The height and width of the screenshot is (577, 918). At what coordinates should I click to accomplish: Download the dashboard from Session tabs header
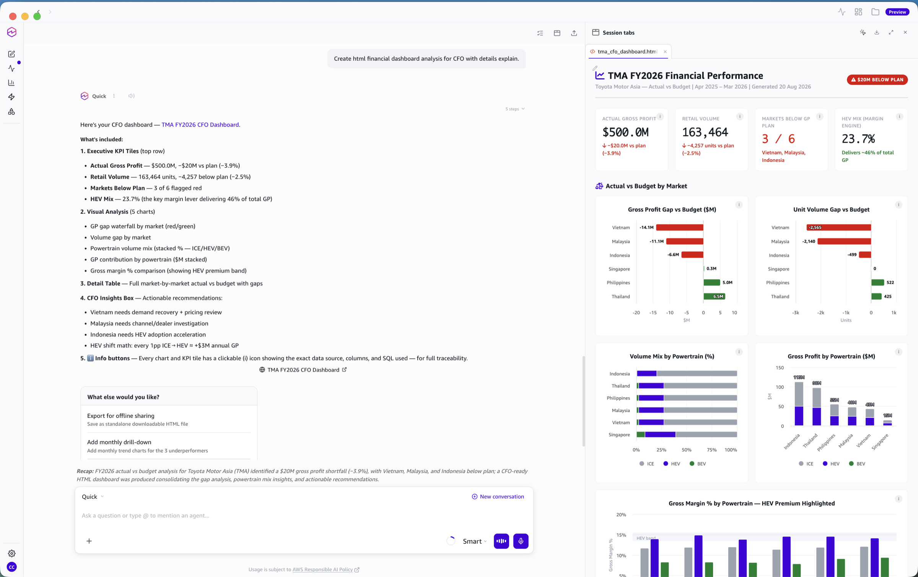tap(877, 32)
